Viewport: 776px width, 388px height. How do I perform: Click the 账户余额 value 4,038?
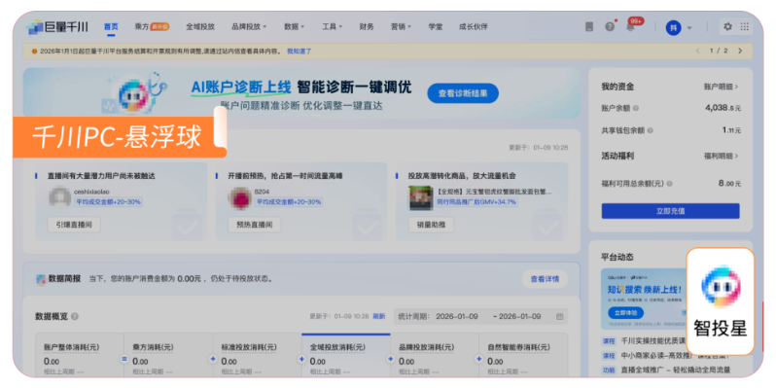point(723,107)
